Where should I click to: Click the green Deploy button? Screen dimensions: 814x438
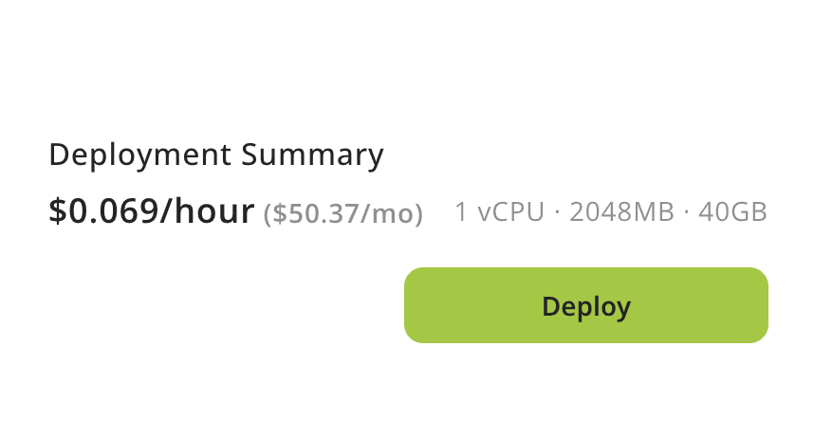(x=585, y=305)
